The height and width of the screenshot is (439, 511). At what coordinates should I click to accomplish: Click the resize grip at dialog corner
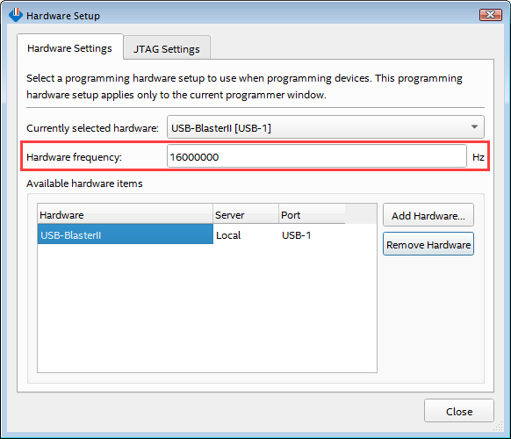[x=499, y=427]
